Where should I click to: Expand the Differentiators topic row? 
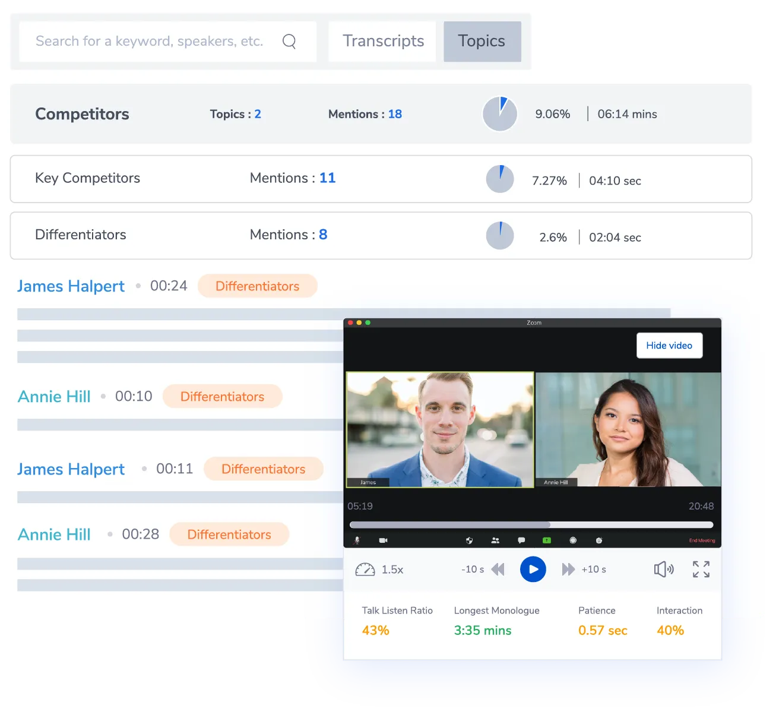pyautogui.click(x=381, y=236)
